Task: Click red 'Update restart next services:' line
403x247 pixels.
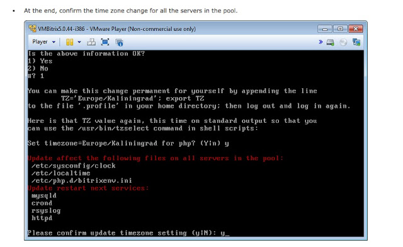Action: pos(88,188)
